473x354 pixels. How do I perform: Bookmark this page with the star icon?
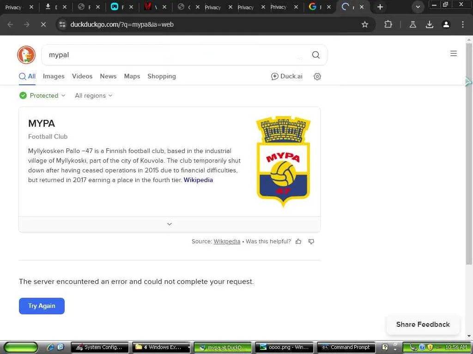pyautogui.click(x=365, y=24)
